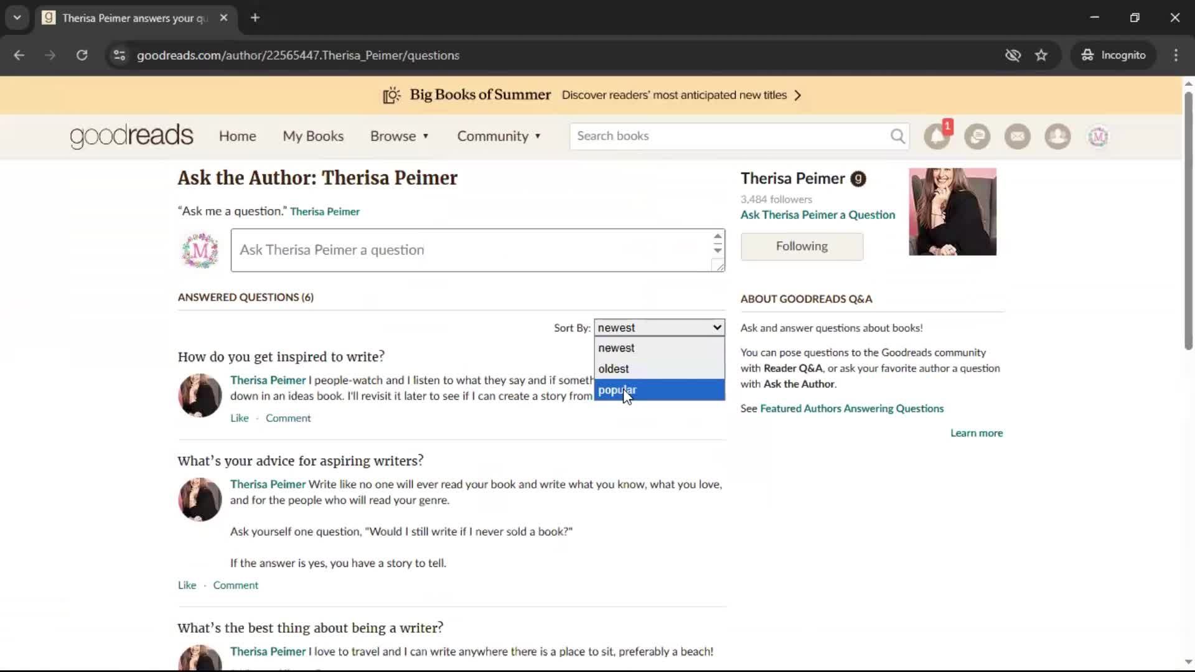Reload the page
Image resolution: width=1195 pixels, height=672 pixels.
click(82, 55)
